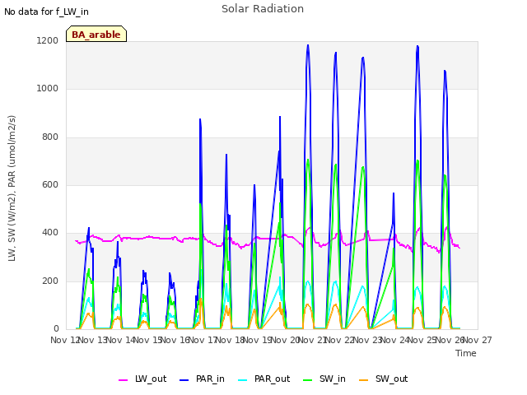Click the y-axis title LW, SW, PAR

point(12,188)
